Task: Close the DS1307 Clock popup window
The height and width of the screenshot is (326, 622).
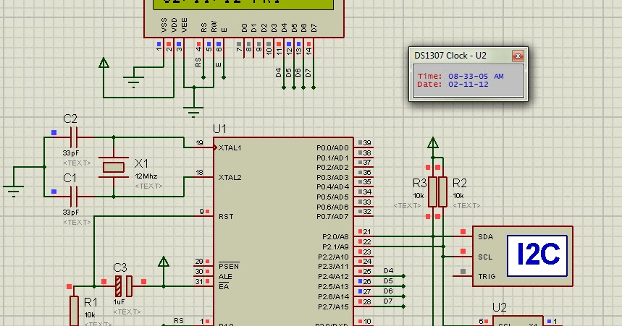Action: pyautogui.click(x=518, y=56)
